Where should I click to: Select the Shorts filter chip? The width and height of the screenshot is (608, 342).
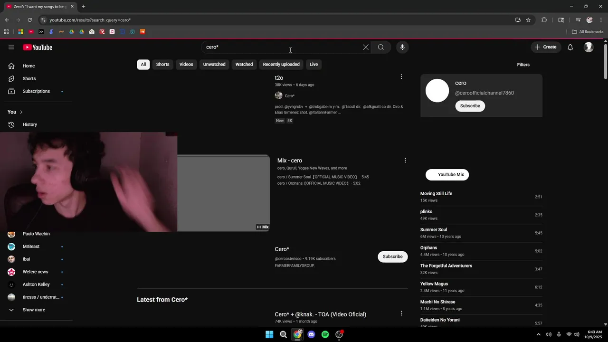pos(163,64)
